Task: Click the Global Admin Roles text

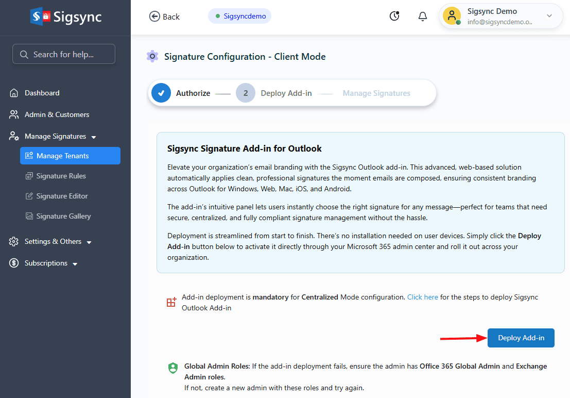Action: (217, 367)
